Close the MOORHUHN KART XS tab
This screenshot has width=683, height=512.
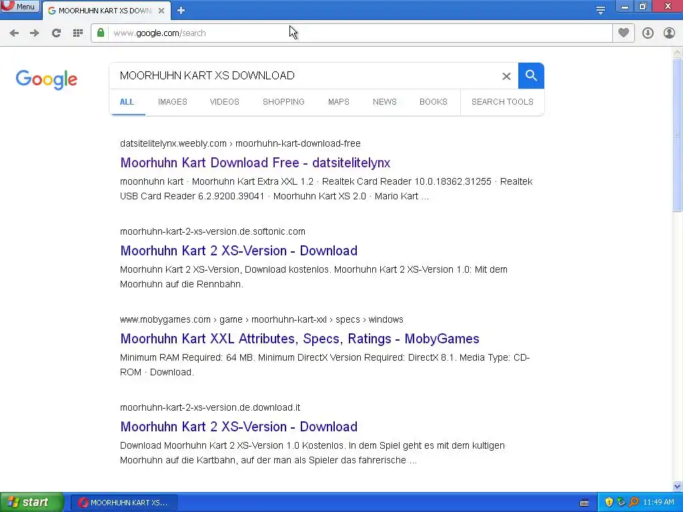click(161, 11)
